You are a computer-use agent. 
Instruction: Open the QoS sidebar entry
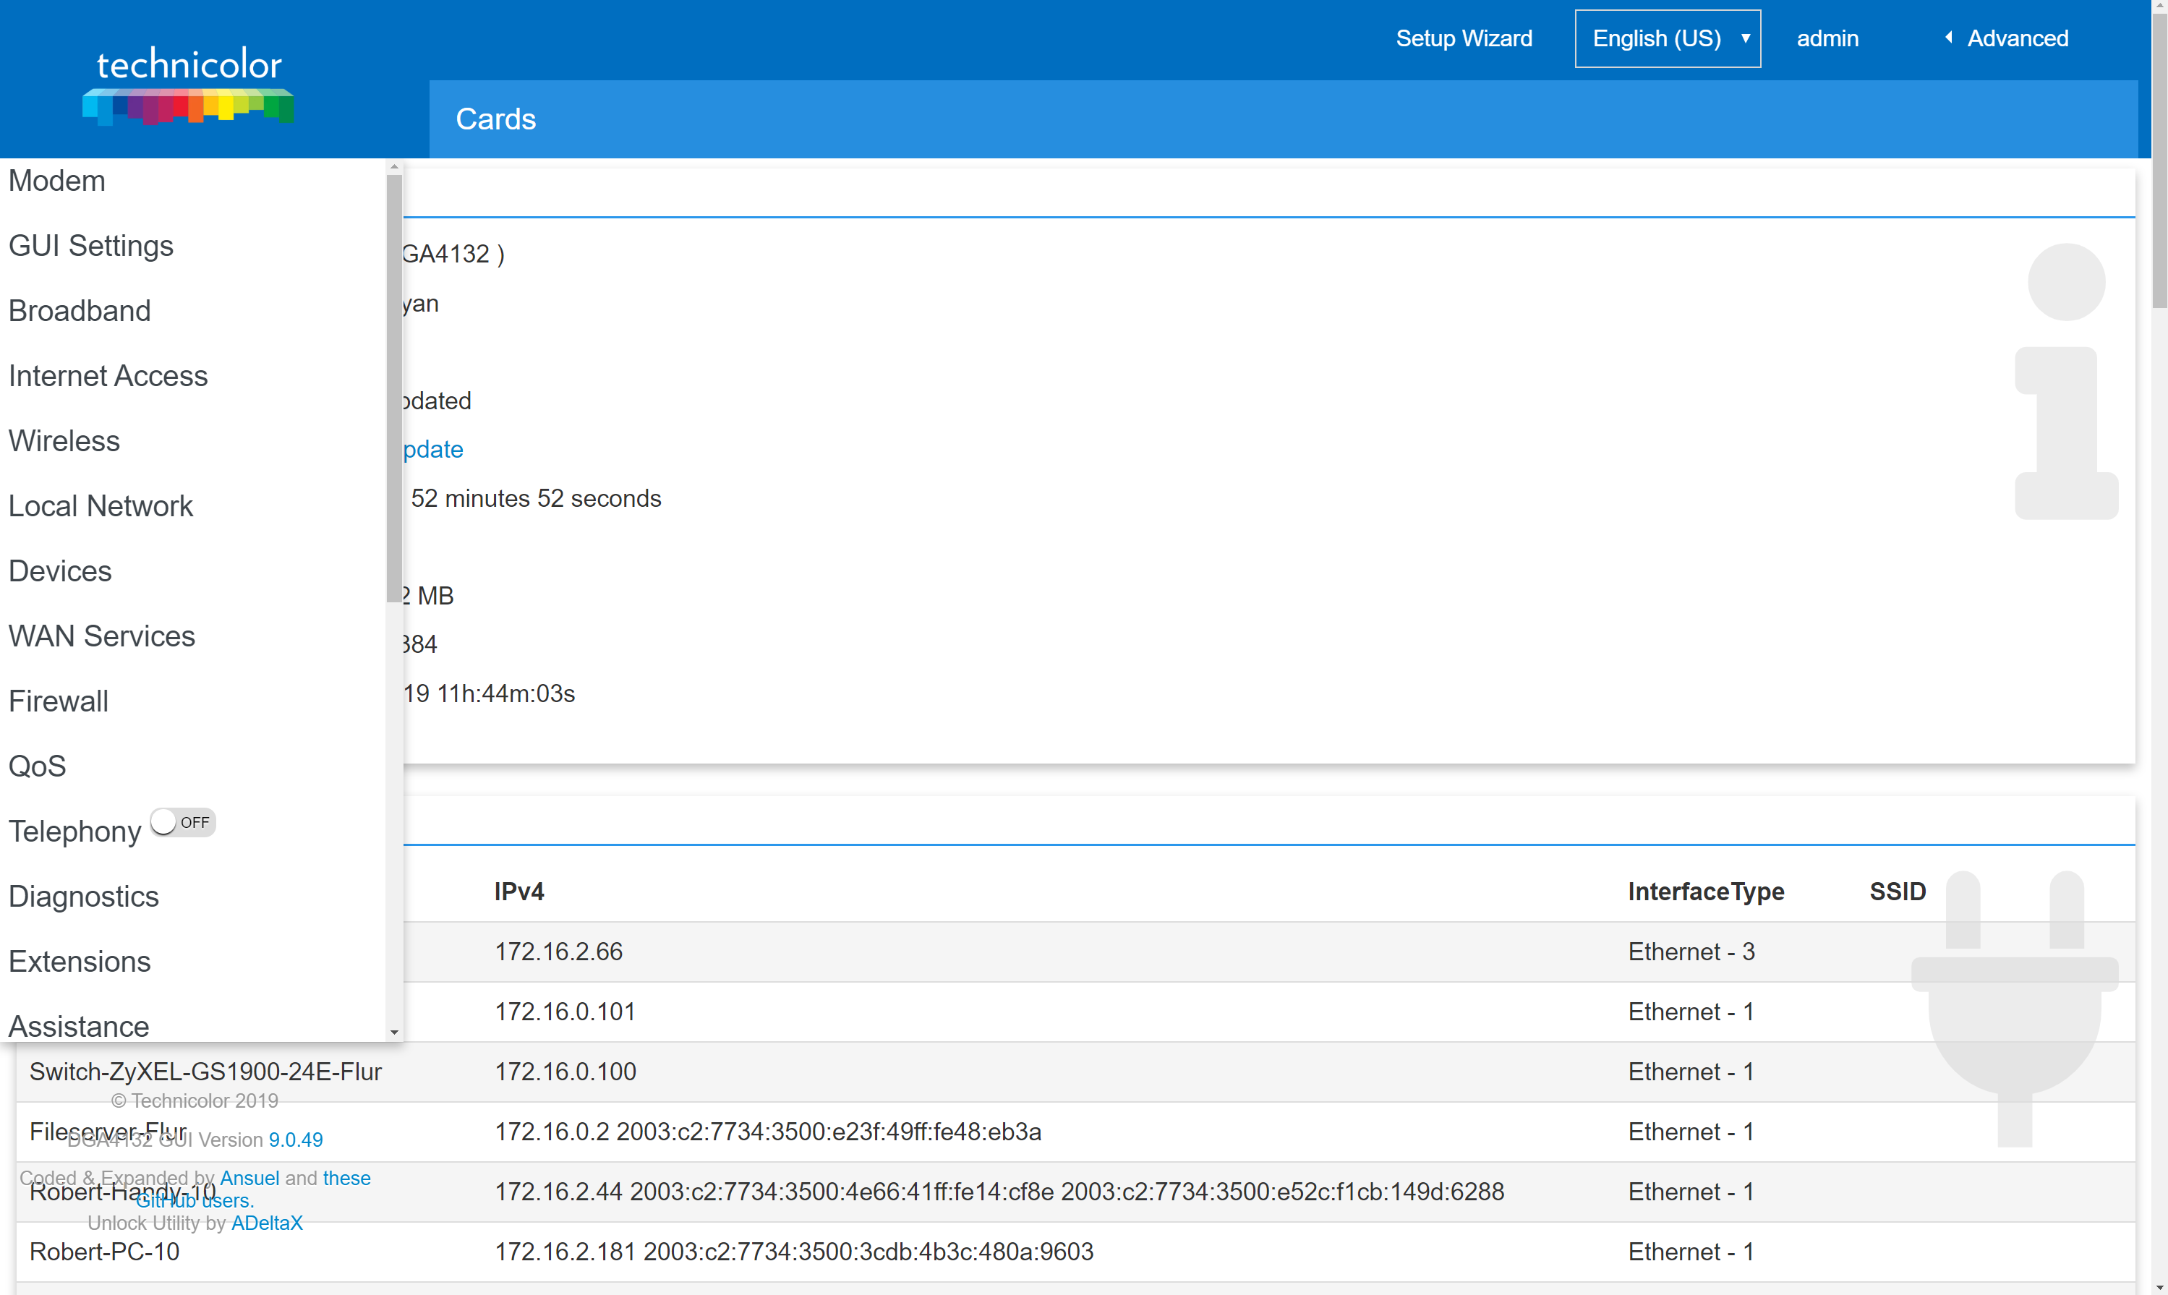(37, 765)
